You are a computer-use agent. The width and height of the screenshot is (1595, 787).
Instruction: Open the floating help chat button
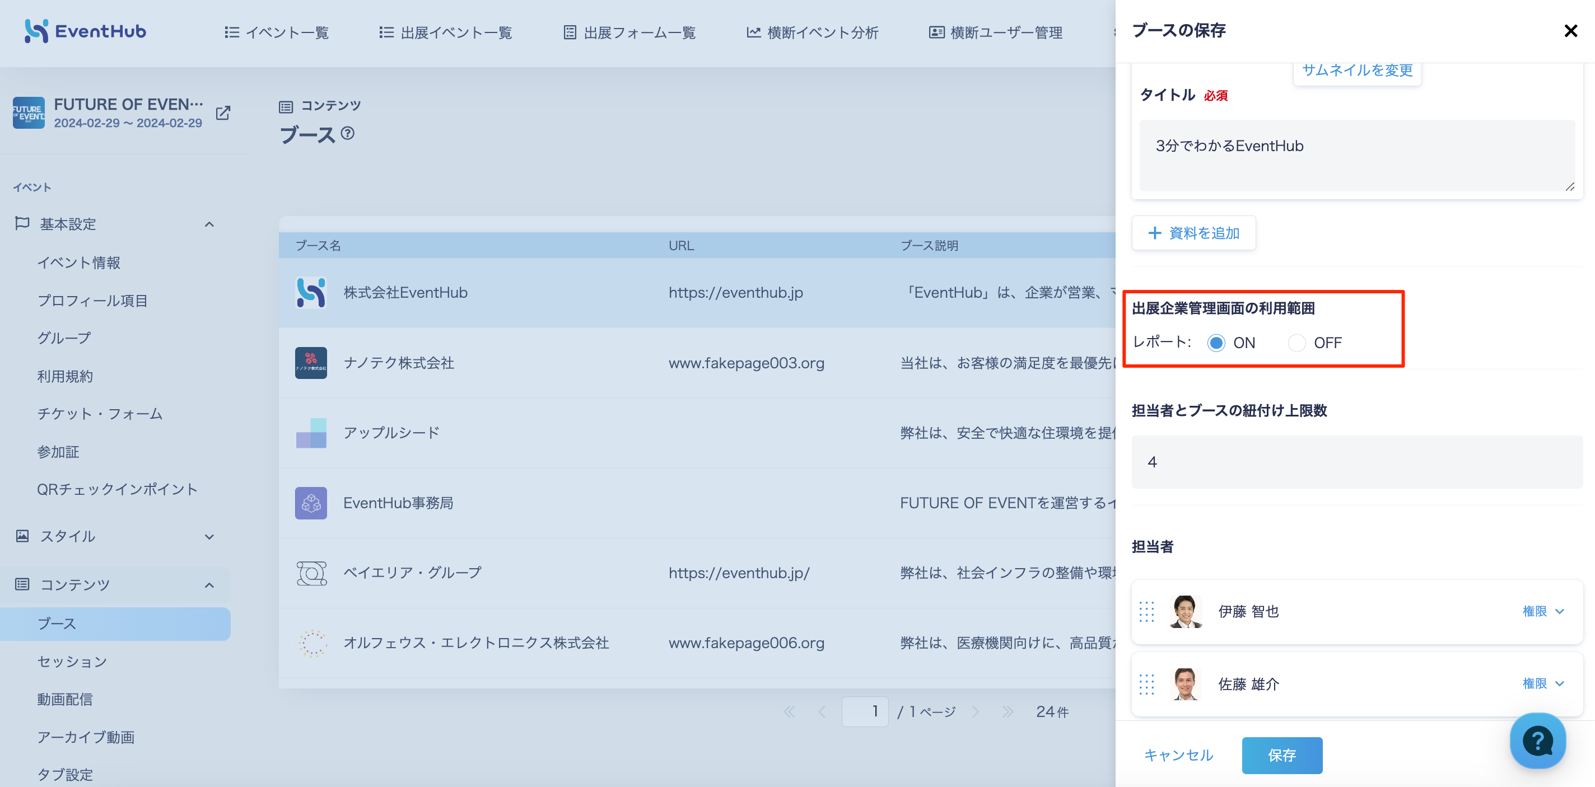[x=1537, y=740]
